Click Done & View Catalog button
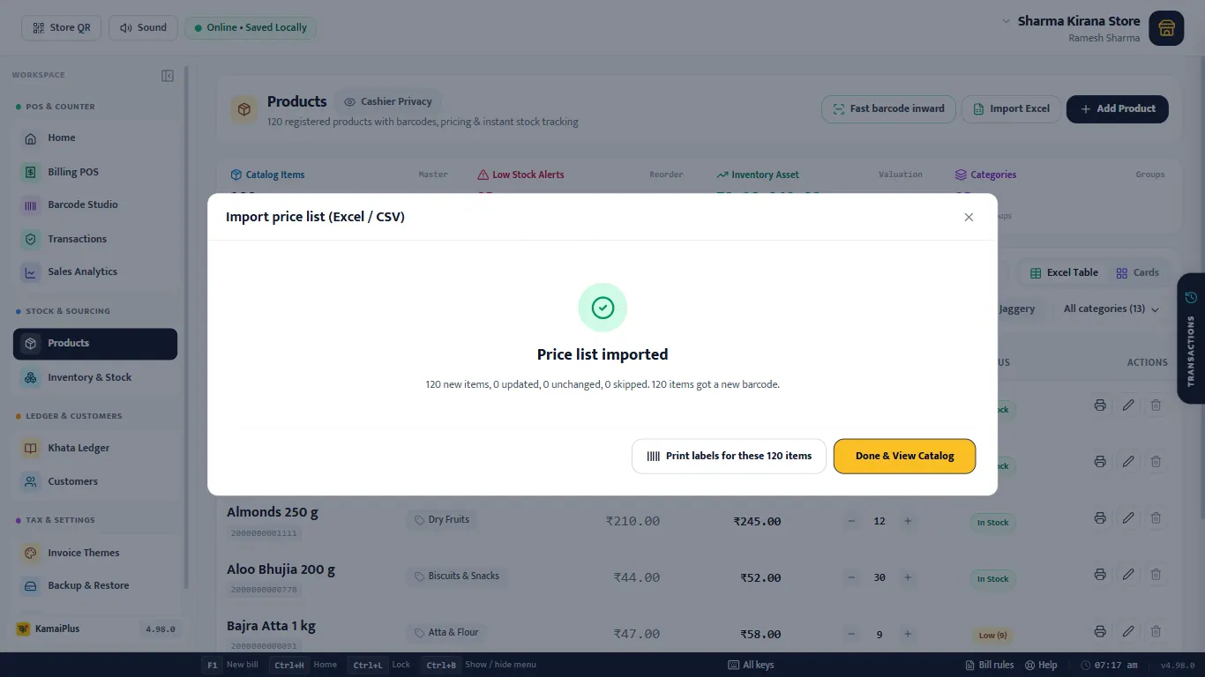 904,456
